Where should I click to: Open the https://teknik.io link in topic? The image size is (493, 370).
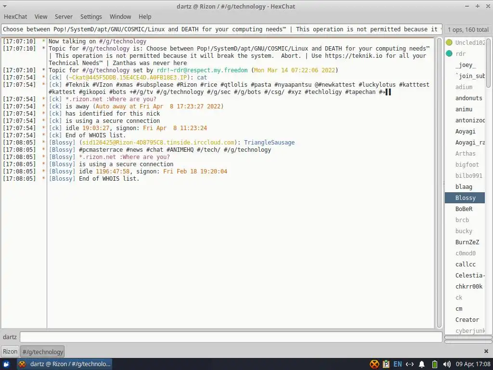354,56
